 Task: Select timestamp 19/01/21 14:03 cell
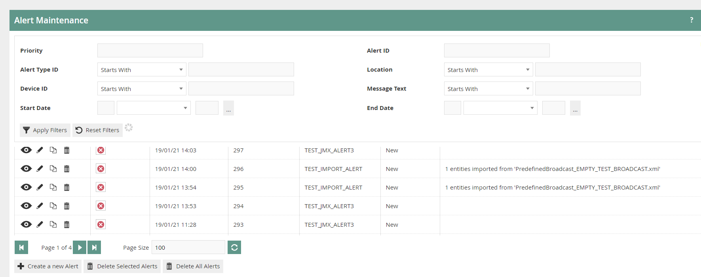click(176, 150)
